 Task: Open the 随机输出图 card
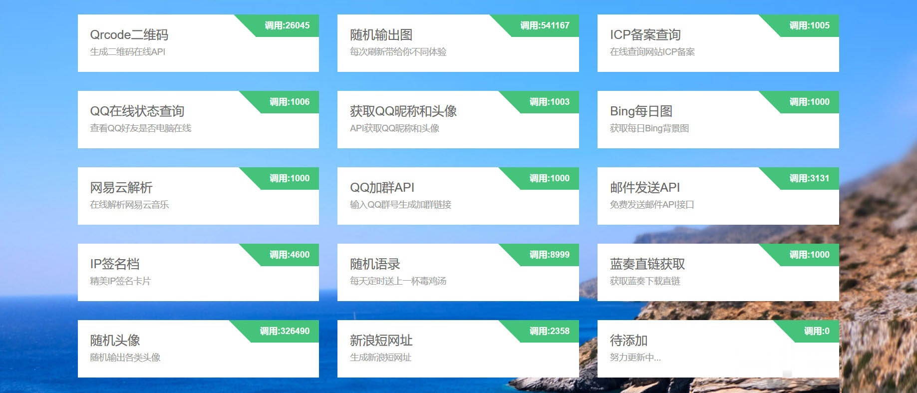[458, 43]
